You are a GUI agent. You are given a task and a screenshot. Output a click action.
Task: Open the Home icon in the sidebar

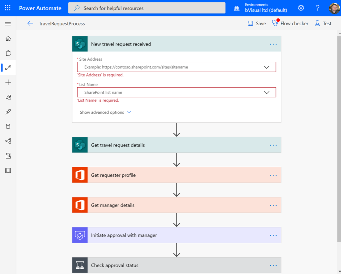pos(8,38)
